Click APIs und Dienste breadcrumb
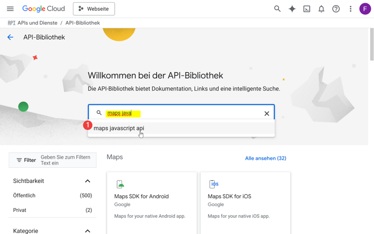374x234 pixels. (x=38, y=23)
